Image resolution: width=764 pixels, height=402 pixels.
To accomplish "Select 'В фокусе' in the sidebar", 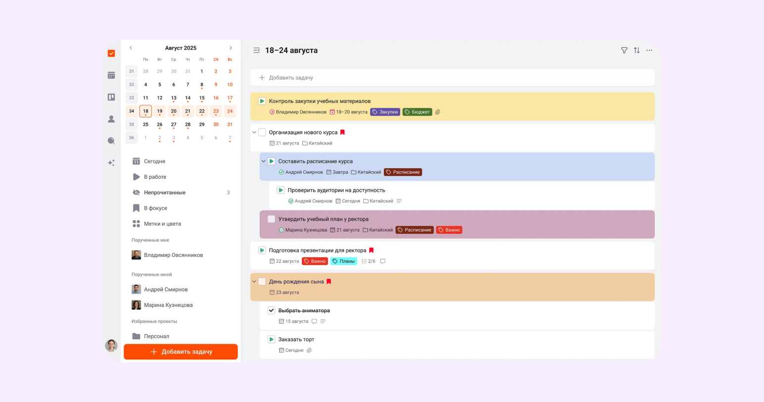I will coord(155,208).
